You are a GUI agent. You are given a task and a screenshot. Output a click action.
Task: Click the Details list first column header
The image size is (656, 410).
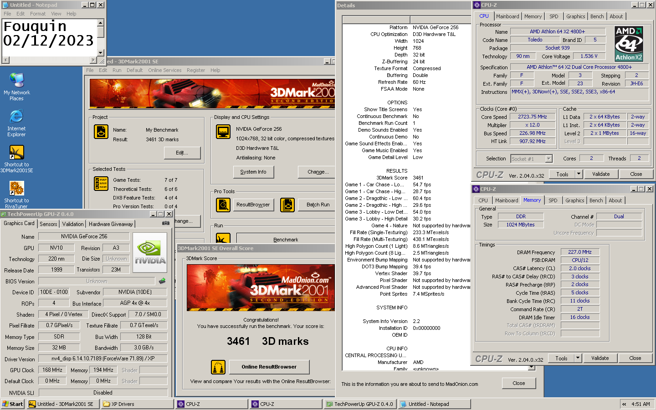point(376,20)
